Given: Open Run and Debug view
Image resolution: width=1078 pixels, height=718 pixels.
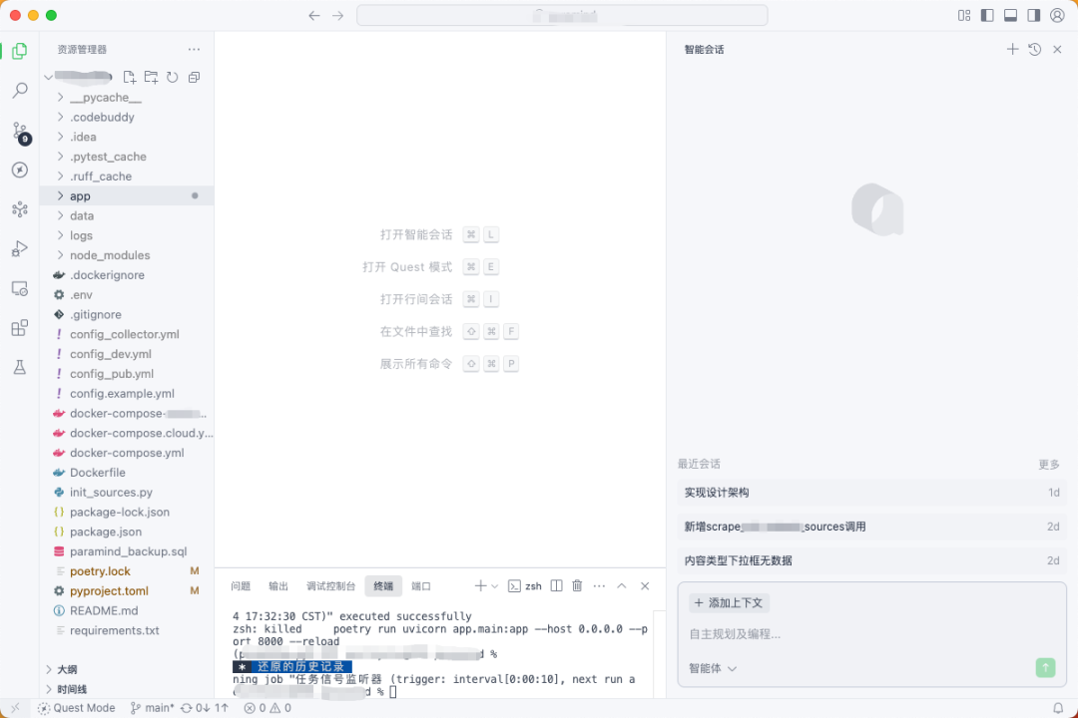Looking at the screenshot, I should coord(19,248).
